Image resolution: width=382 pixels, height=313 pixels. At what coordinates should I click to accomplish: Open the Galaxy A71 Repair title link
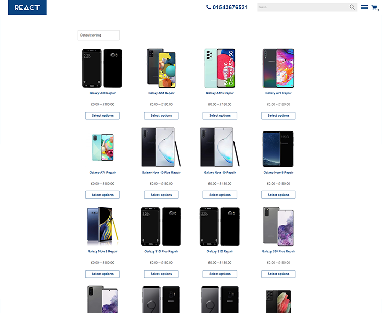click(x=103, y=173)
